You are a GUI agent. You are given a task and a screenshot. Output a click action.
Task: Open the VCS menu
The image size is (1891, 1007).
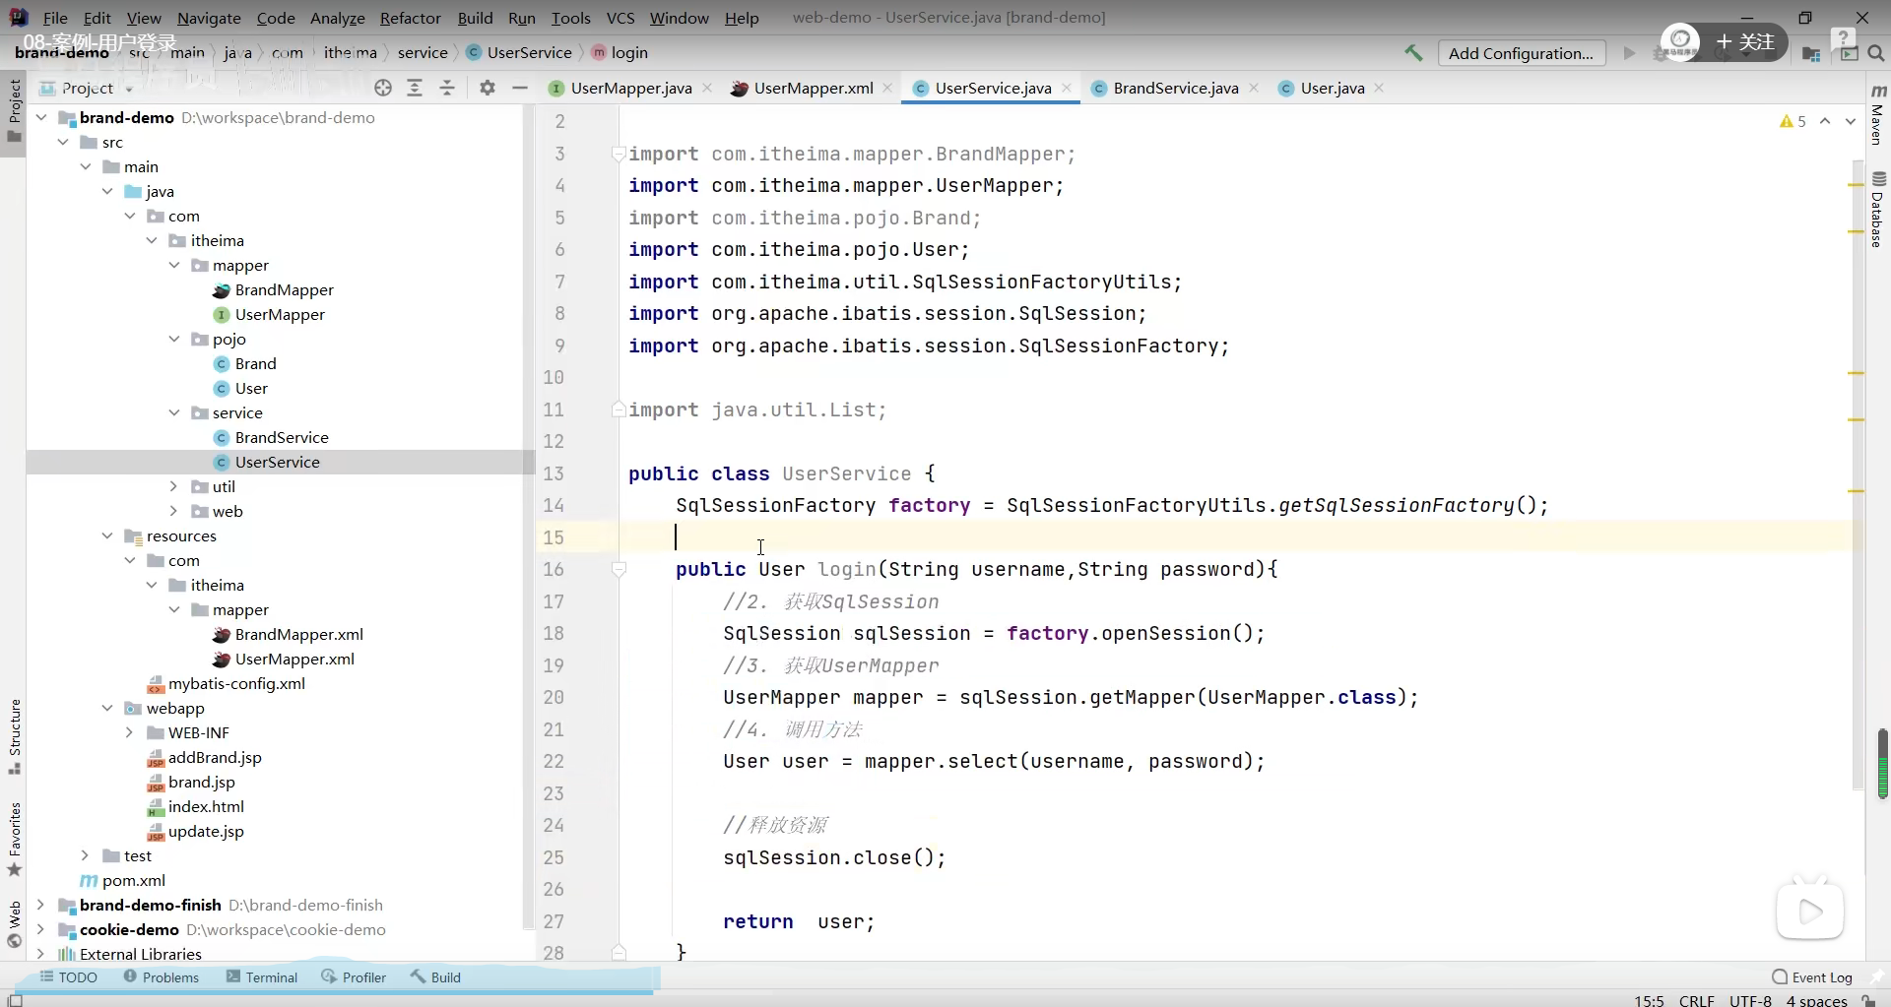(620, 18)
